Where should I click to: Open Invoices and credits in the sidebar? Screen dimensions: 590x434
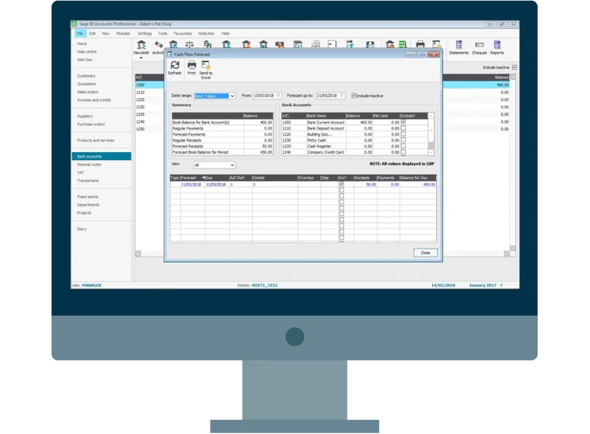[x=94, y=100]
